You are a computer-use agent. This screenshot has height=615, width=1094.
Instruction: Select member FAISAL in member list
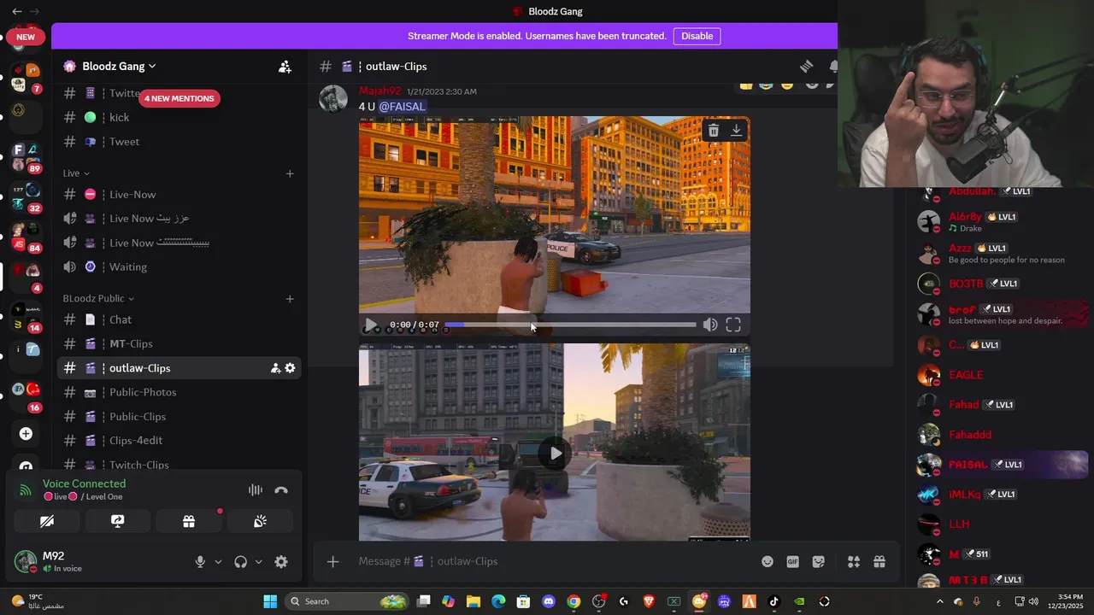tap(1001, 465)
